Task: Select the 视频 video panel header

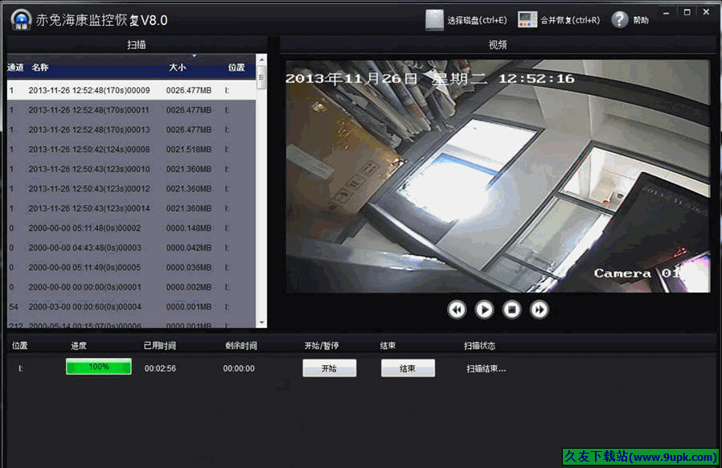Action: 498,45
